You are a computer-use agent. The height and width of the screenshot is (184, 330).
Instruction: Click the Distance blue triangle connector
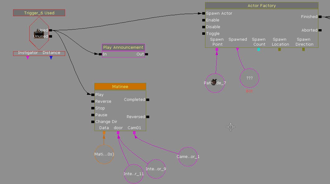[51, 57]
